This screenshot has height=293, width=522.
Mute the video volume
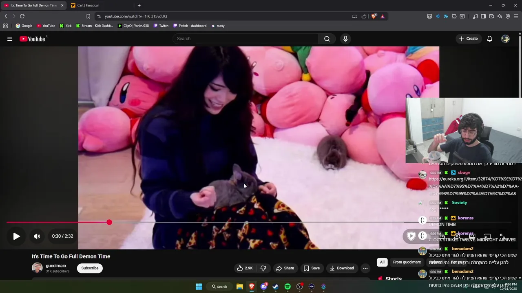37,236
